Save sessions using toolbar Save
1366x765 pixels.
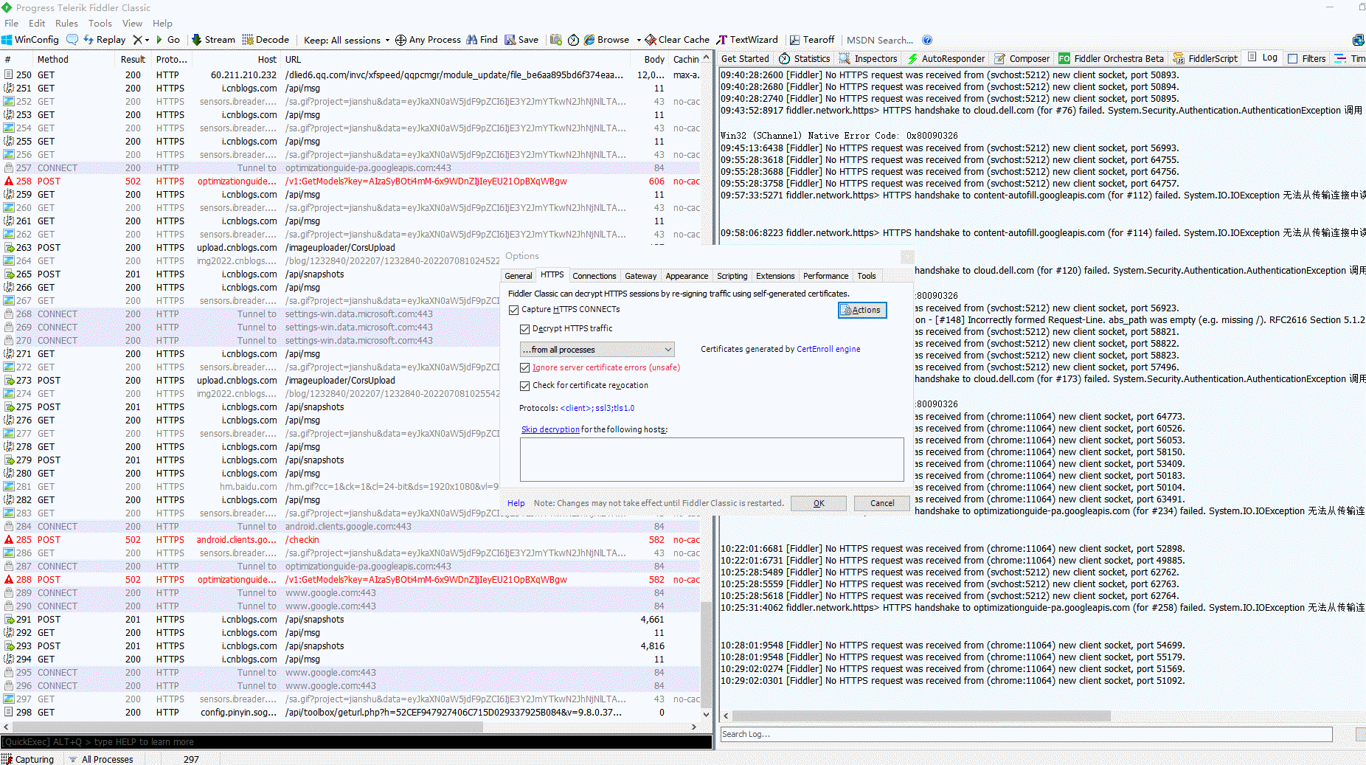tap(521, 40)
